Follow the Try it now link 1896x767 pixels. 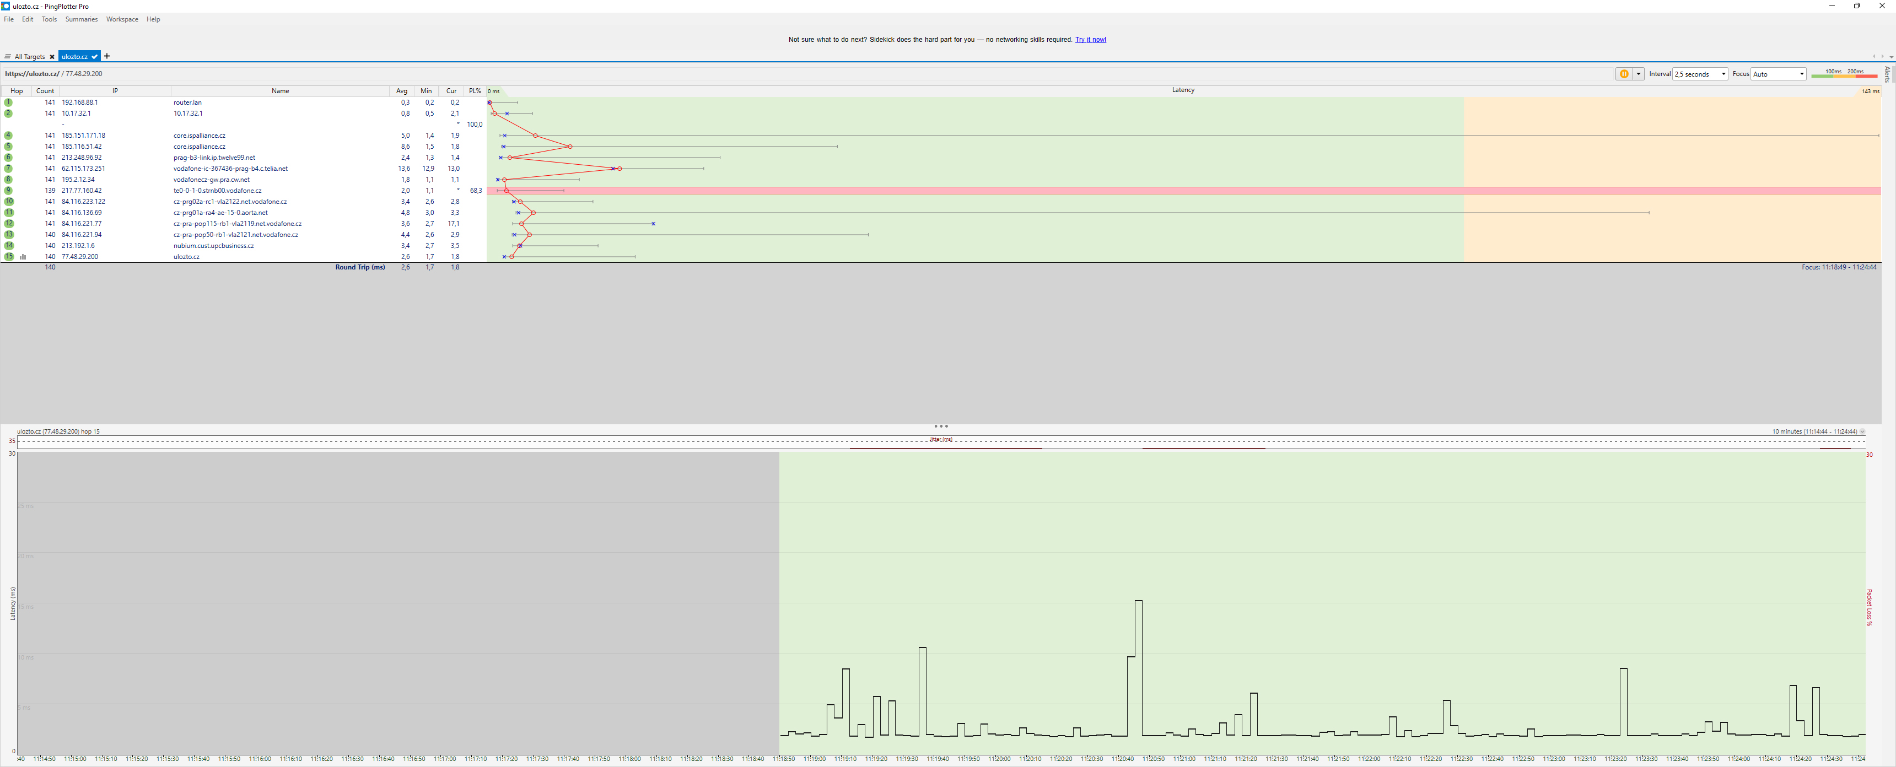click(1090, 40)
